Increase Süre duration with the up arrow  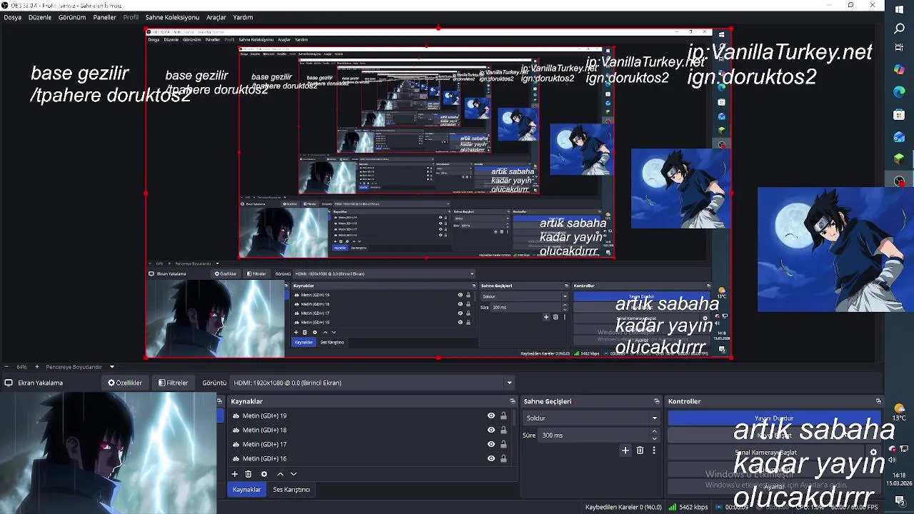pos(654,431)
